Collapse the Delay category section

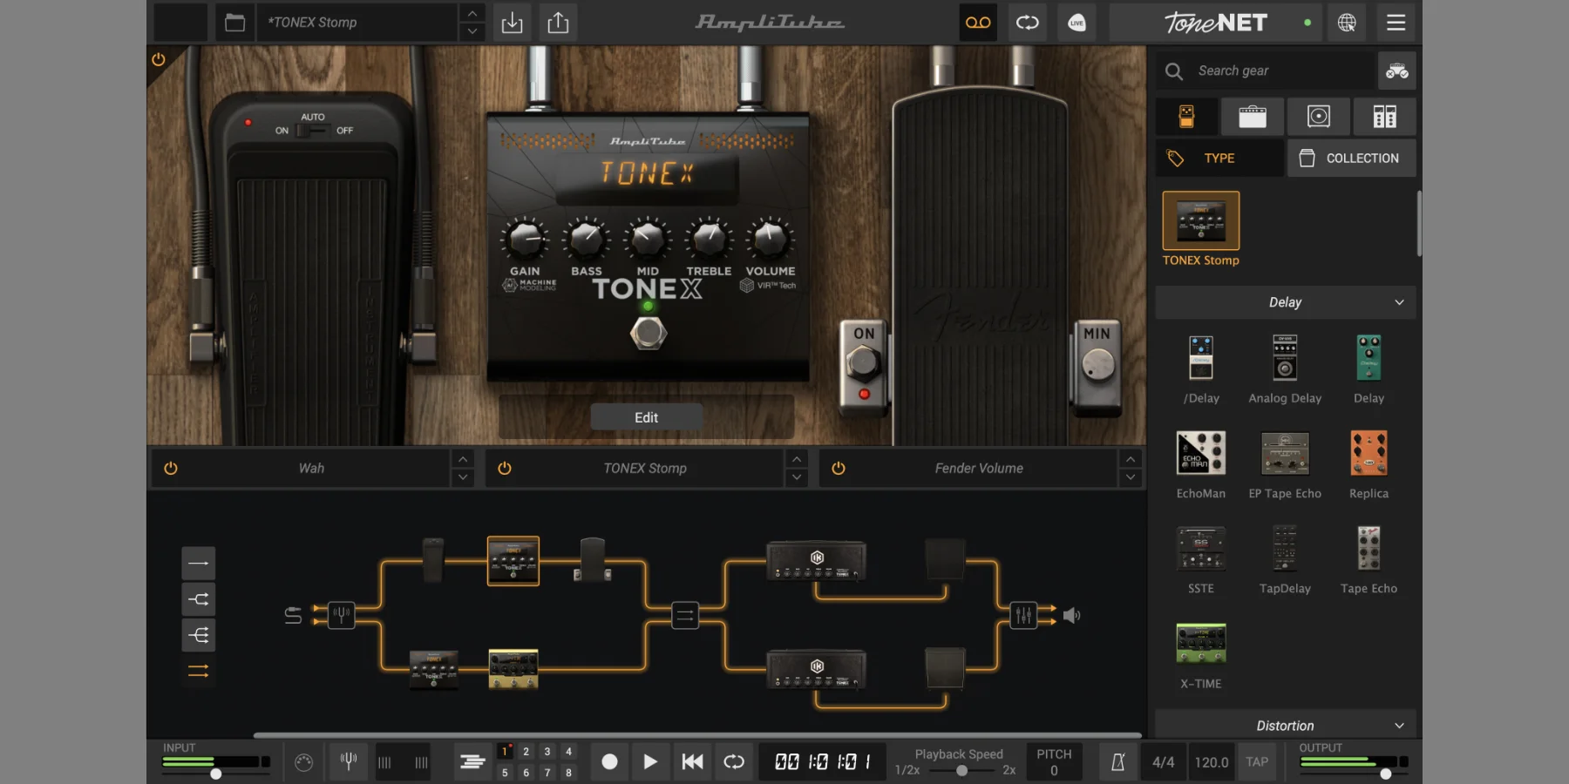pos(1400,302)
